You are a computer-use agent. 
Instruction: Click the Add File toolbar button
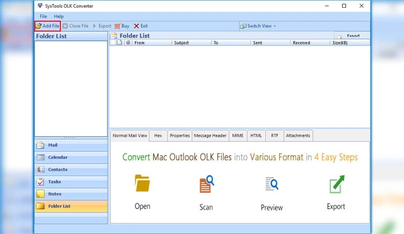point(48,26)
